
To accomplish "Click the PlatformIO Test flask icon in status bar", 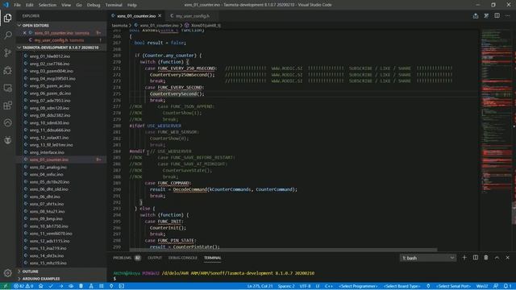I will [x=91, y=286].
